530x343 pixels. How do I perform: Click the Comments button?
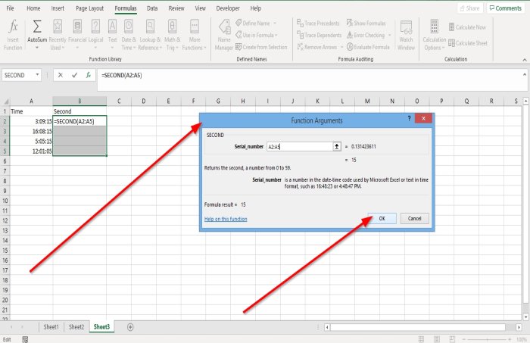coord(506,8)
